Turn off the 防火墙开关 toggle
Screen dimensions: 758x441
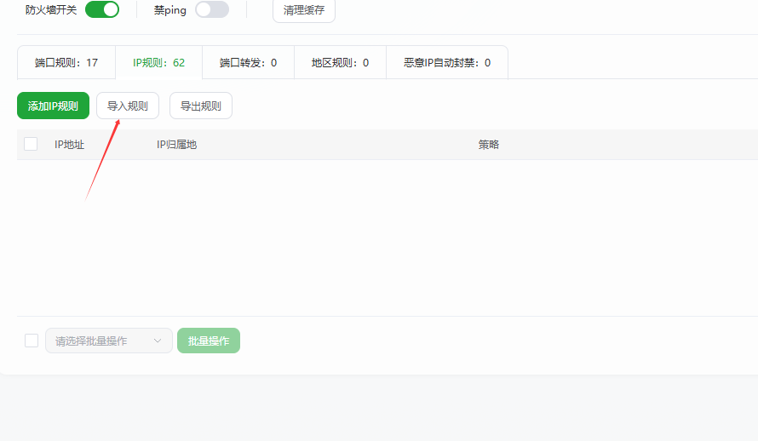(x=101, y=10)
